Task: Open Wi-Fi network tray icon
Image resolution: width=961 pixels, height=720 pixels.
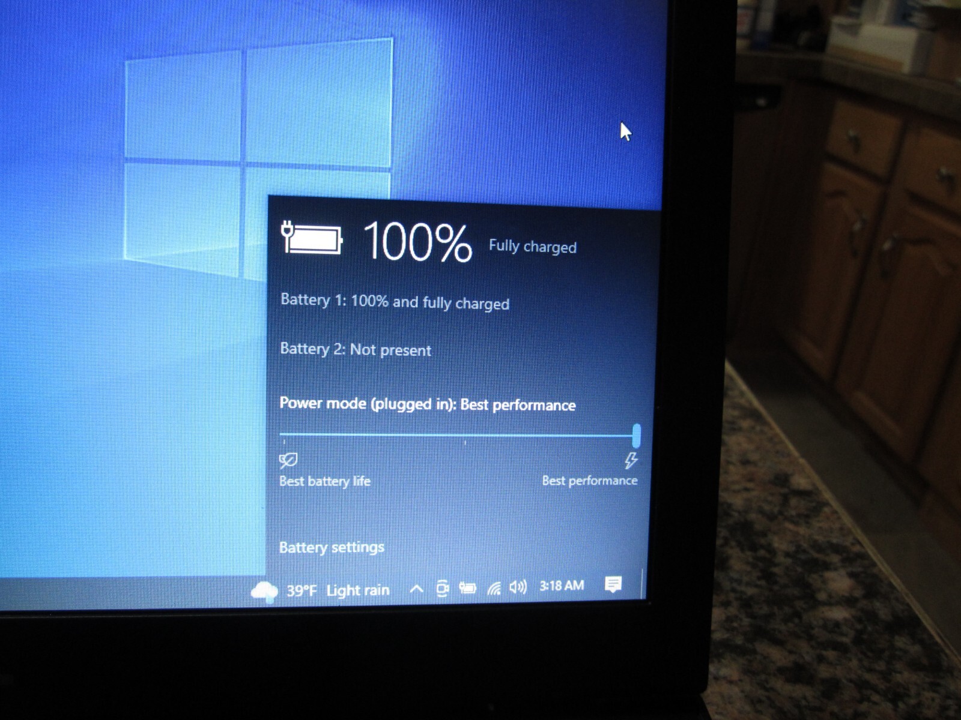Action: coord(494,588)
